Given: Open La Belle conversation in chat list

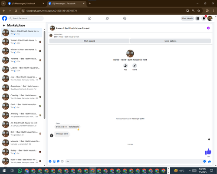Looking at the screenshot, I should 22,69.
